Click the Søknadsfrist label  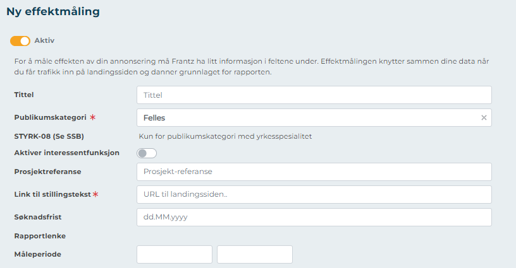pos(39,217)
